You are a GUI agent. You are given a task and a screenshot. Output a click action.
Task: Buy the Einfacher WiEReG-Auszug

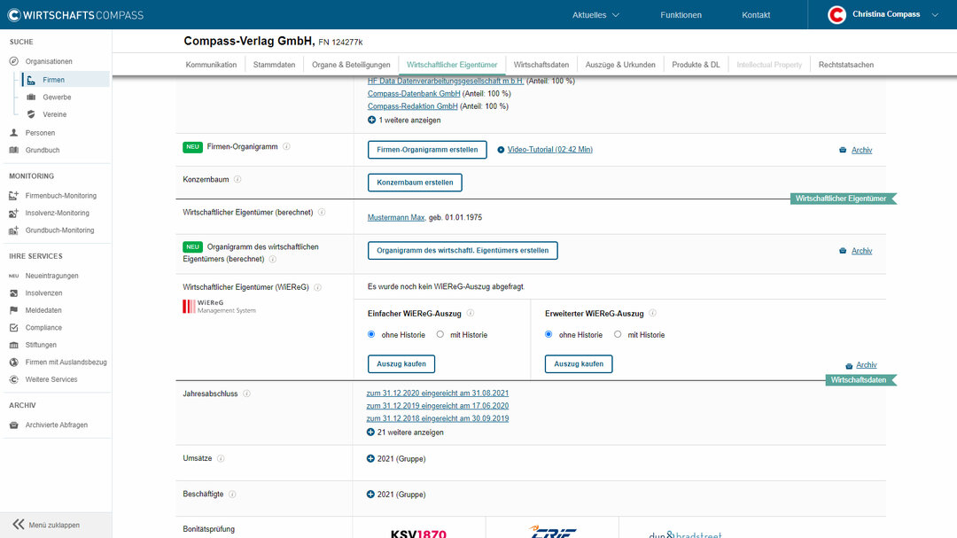click(x=401, y=364)
